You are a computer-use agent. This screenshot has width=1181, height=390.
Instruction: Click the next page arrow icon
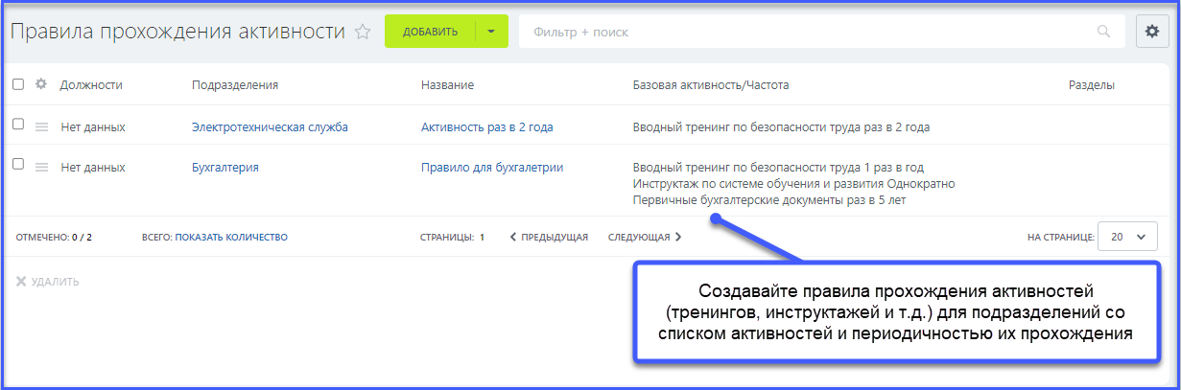[678, 237]
